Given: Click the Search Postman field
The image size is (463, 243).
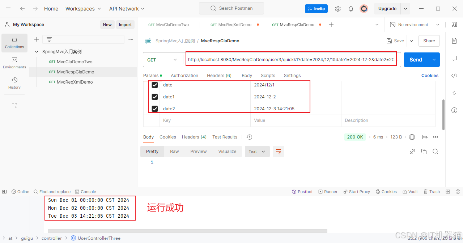Looking at the screenshot, I should (x=231, y=8).
